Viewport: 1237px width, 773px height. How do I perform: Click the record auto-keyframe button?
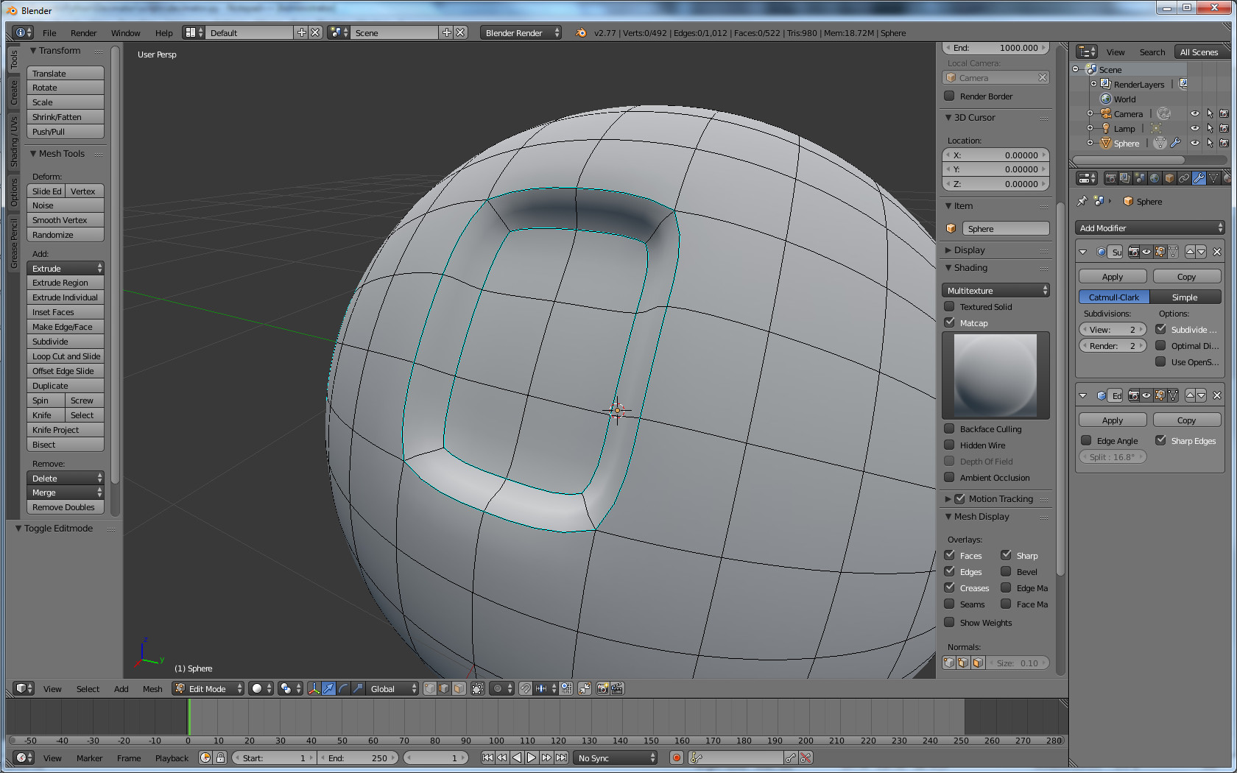(x=677, y=758)
